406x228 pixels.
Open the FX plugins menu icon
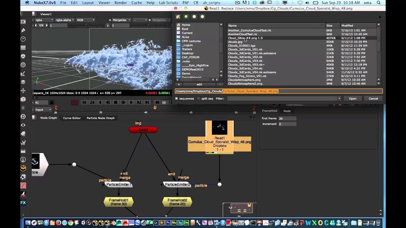(23, 203)
